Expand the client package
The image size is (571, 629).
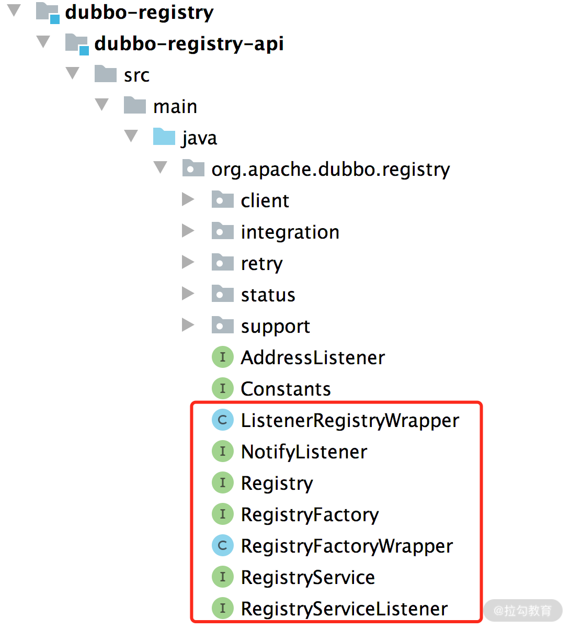(x=188, y=200)
